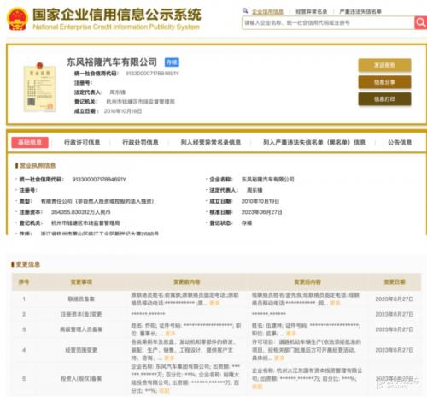The width and height of the screenshot is (427, 397).
Task: Select the 投资人(股权)备案 change item cell
Action: 81,379
